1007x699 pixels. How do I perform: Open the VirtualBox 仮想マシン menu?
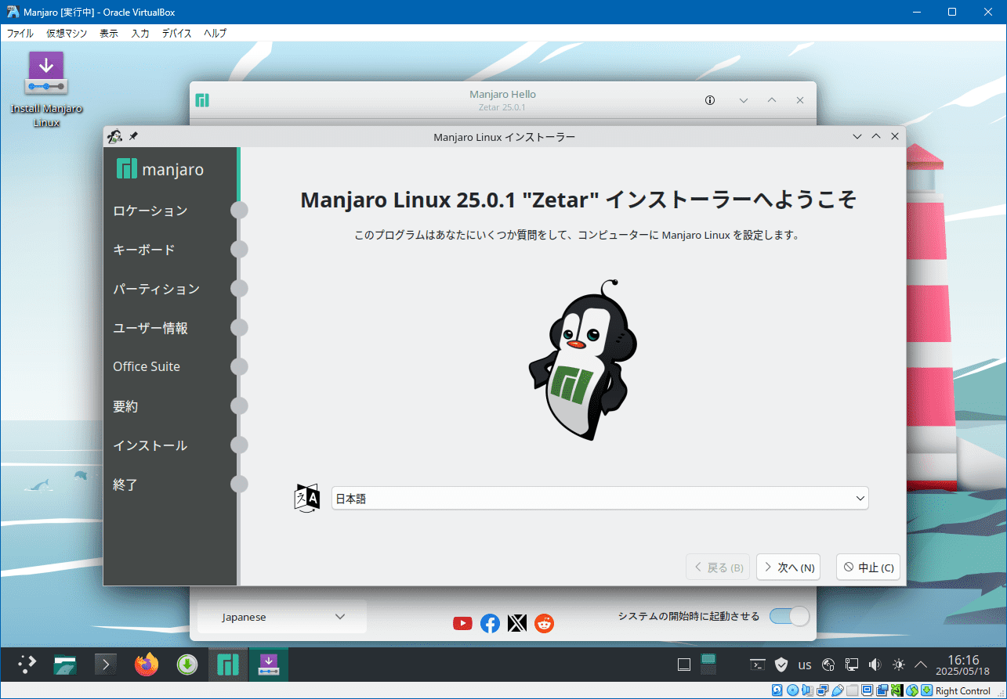[67, 34]
